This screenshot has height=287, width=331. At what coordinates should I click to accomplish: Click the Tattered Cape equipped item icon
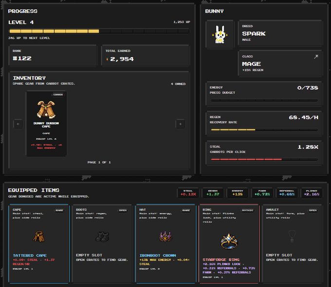tap(39, 237)
